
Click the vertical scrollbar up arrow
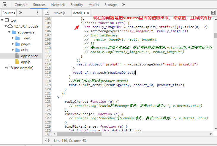click(x=216, y=19)
